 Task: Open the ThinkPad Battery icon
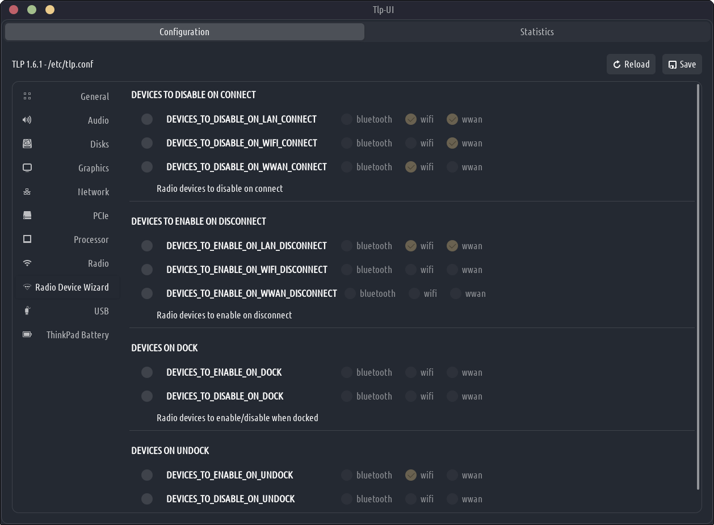tap(27, 335)
